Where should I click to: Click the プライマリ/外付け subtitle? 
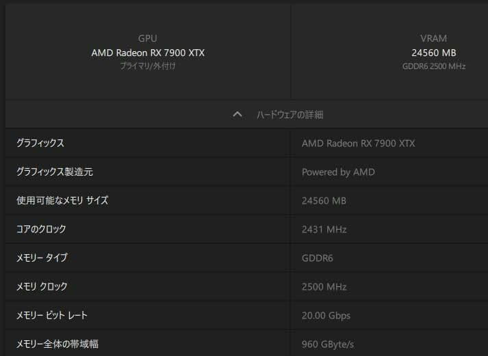[x=148, y=66]
